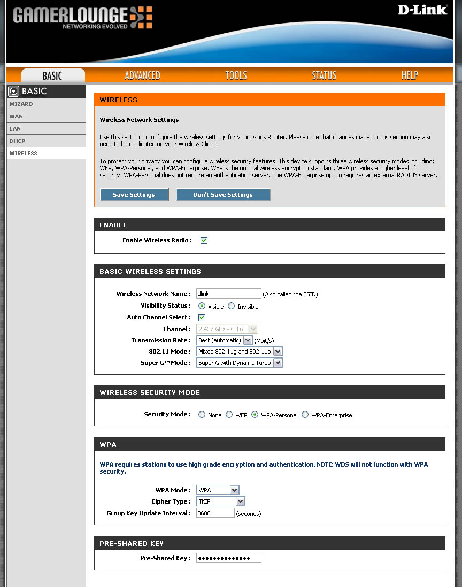Click the '(Mbit/s)' unit label
The height and width of the screenshot is (587, 462).
click(x=264, y=341)
